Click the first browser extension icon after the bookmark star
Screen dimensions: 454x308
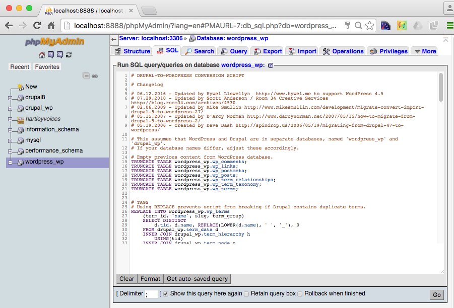click(385, 26)
